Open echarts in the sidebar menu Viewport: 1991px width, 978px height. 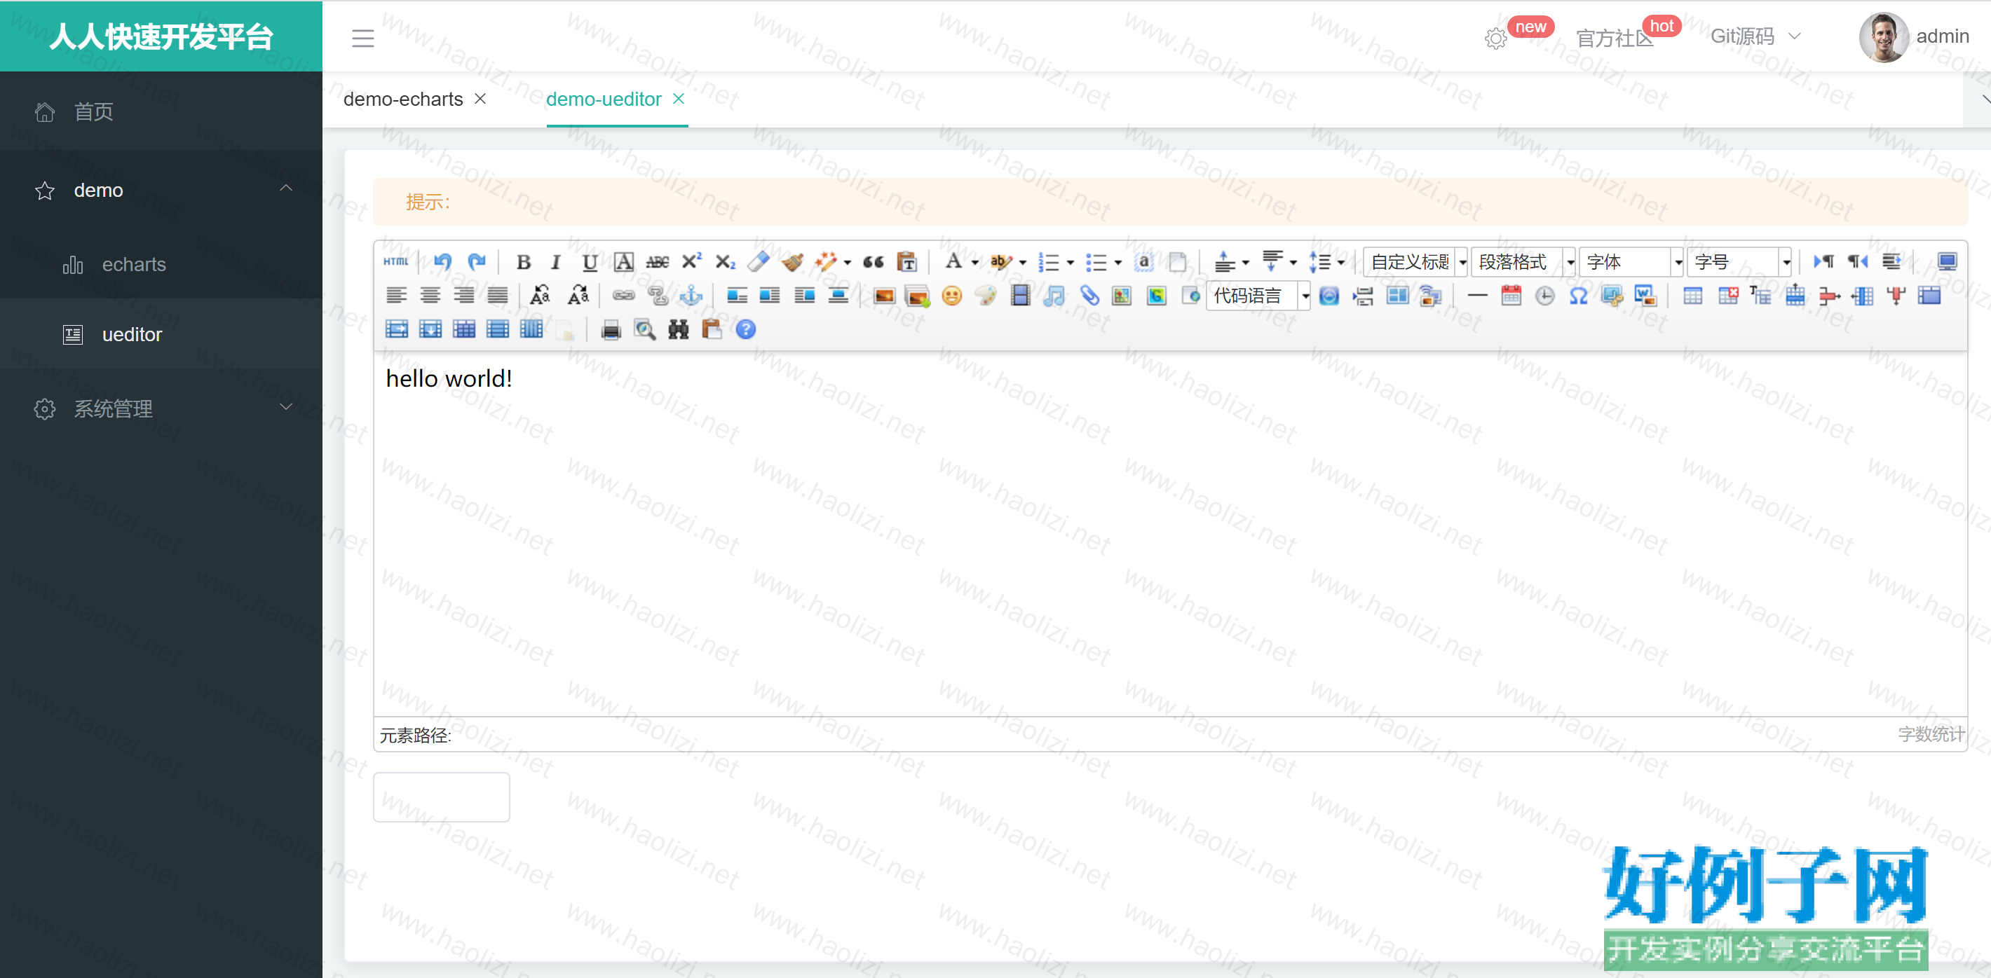point(134,264)
